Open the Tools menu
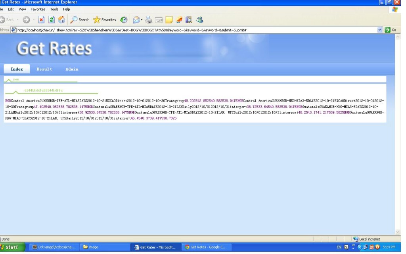406x254 pixels. click(54, 10)
